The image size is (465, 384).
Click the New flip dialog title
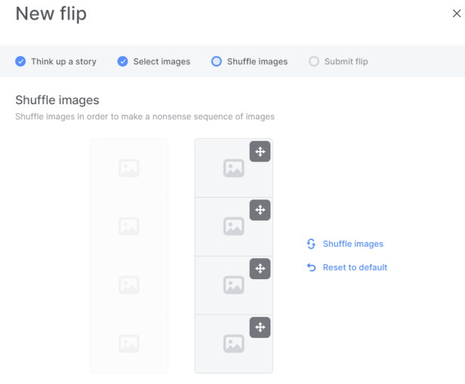51,14
